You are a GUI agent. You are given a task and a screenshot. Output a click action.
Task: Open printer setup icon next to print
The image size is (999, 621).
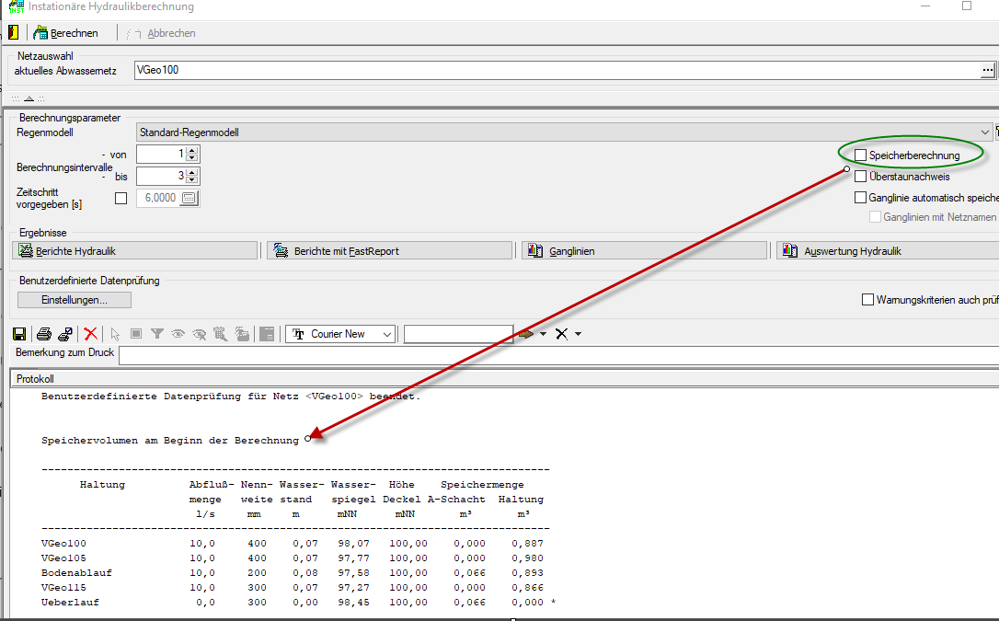coord(65,334)
